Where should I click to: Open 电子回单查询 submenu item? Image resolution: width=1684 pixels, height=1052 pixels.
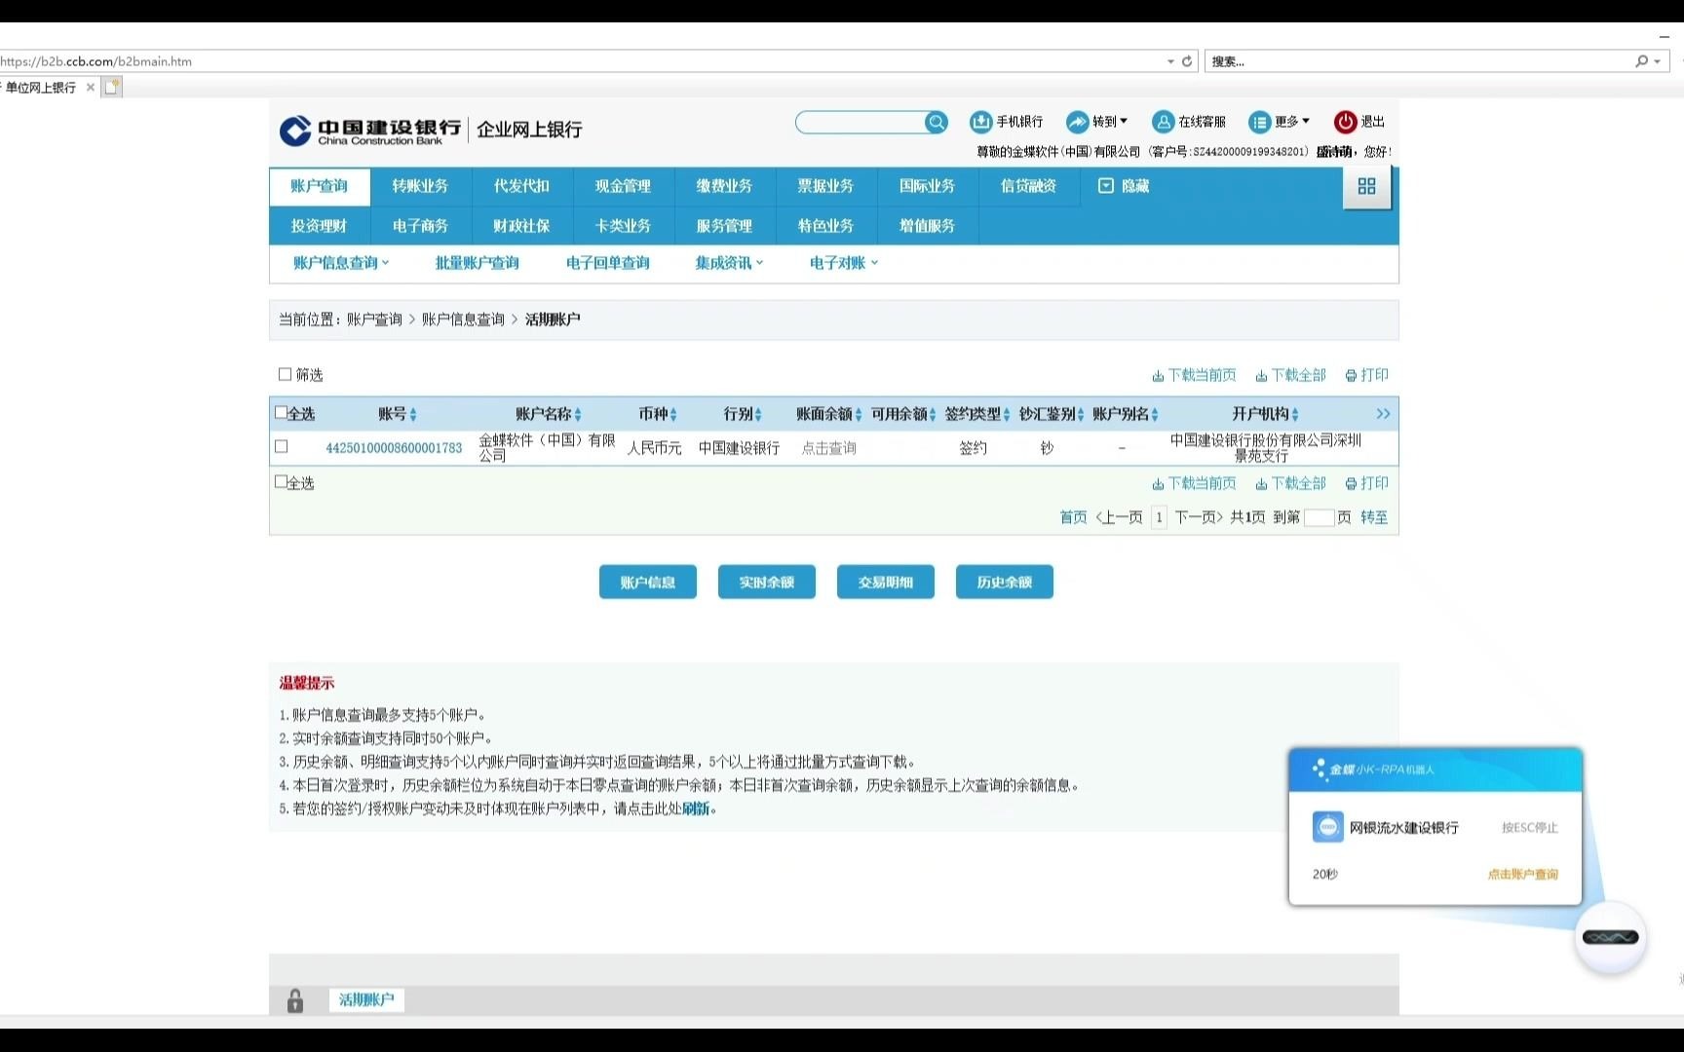pos(607,263)
